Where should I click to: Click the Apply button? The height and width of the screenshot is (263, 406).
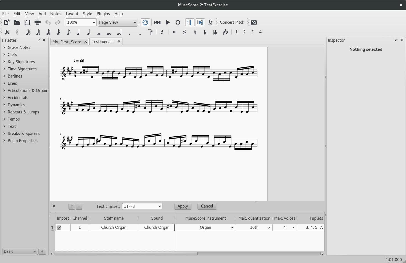[x=183, y=206]
